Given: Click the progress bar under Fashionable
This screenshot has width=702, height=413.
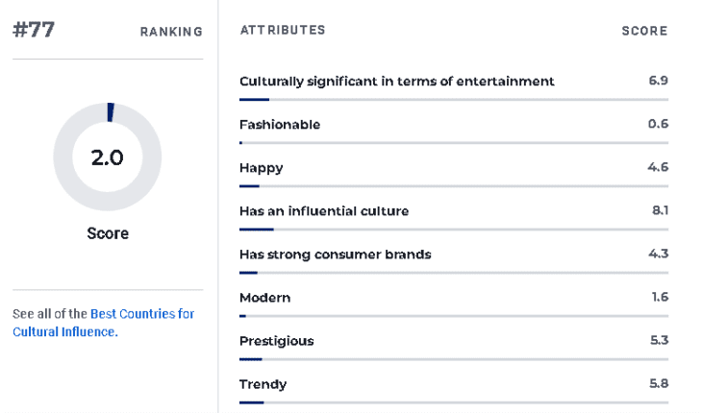Looking at the screenshot, I should pos(454,143).
